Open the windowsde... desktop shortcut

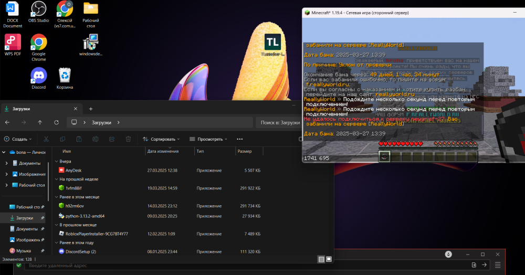(91, 45)
